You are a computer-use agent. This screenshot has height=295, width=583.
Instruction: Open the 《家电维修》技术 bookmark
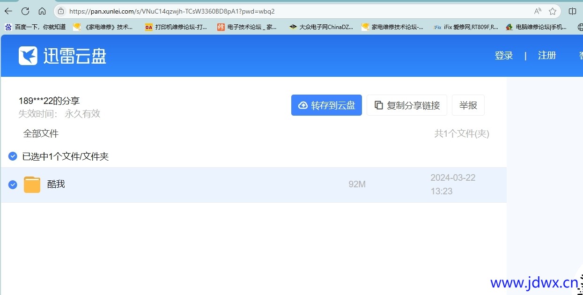(103, 27)
